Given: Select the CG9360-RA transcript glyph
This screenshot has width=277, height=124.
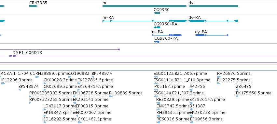Looking at the screenshot, I should coord(157,27).
